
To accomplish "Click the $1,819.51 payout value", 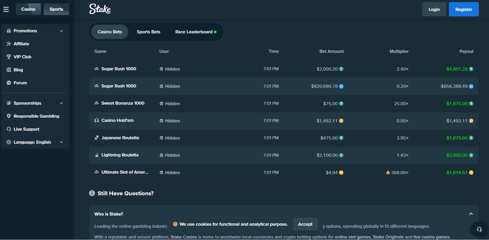I will (x=457, y=173).
